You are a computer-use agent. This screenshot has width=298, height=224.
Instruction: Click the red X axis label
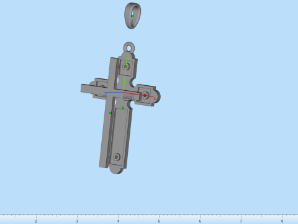pos(155,99)
